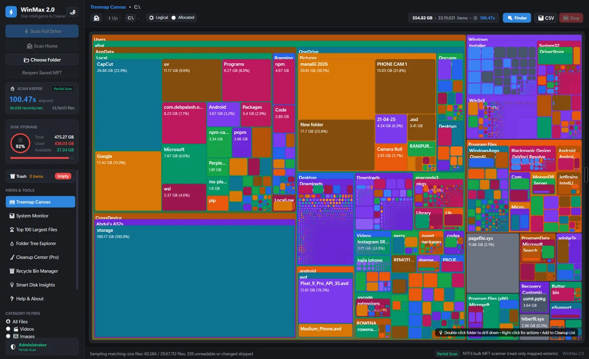Click the Choose Folder button

click(42, 60)
